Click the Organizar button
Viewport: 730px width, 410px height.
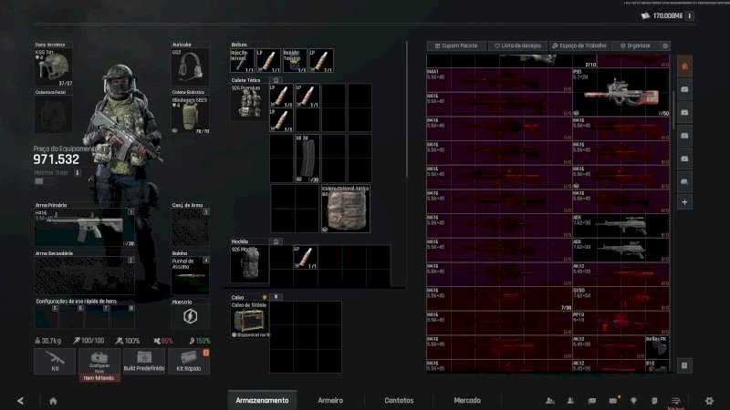[635, 46]
